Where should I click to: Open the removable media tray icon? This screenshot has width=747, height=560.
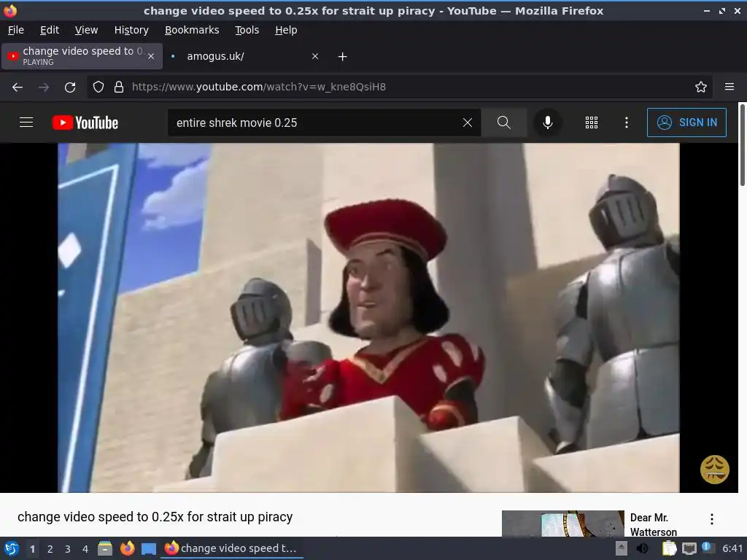pyautogui.click(x=622, y=548)
